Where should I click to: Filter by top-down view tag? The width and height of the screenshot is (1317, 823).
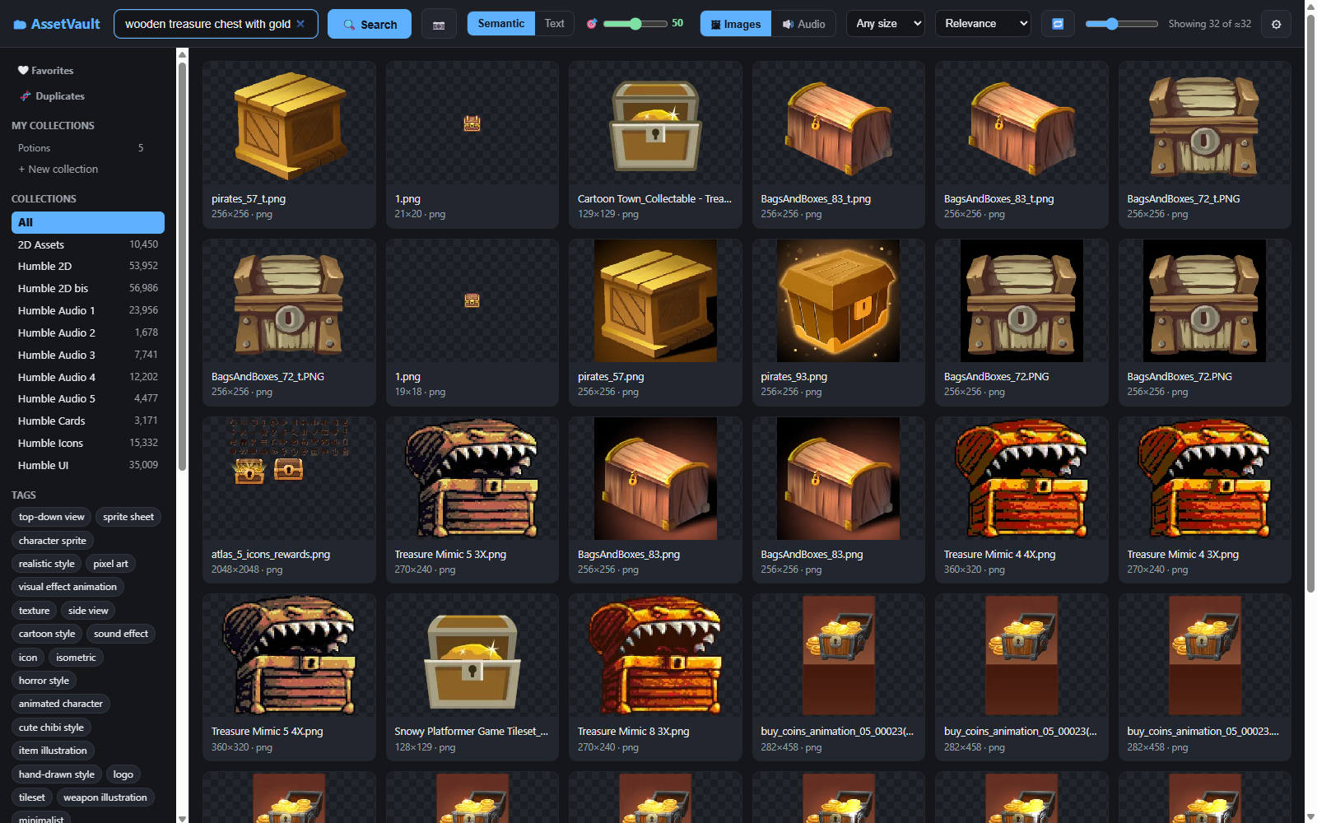[51, 517]
